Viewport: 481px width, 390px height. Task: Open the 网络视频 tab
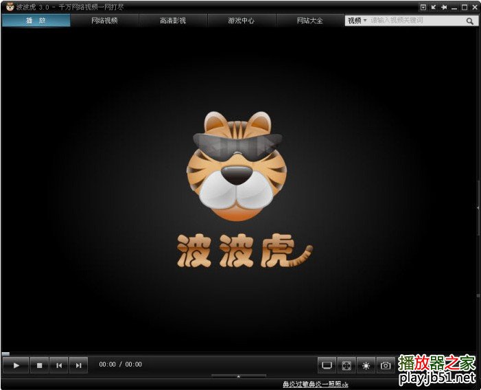[104, 21]
